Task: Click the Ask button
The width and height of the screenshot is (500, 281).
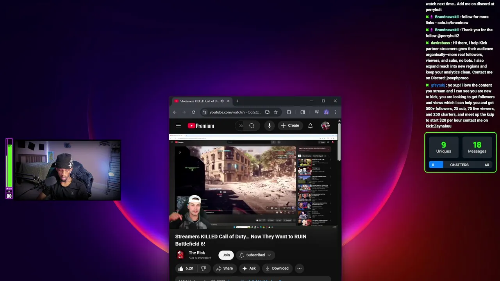Action: coord(249,269)
